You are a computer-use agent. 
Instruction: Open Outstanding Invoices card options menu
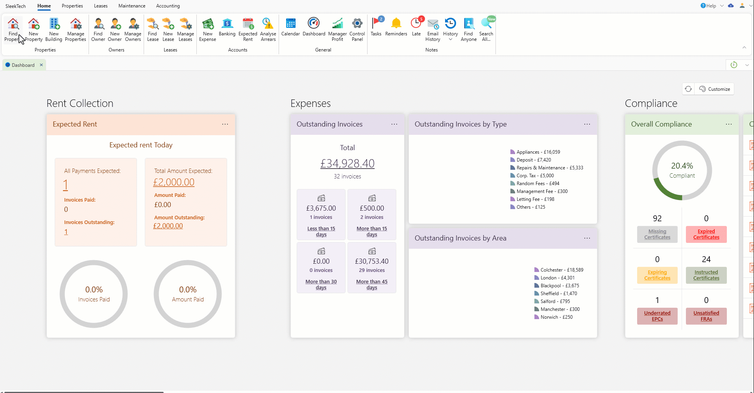click(394, 124)
